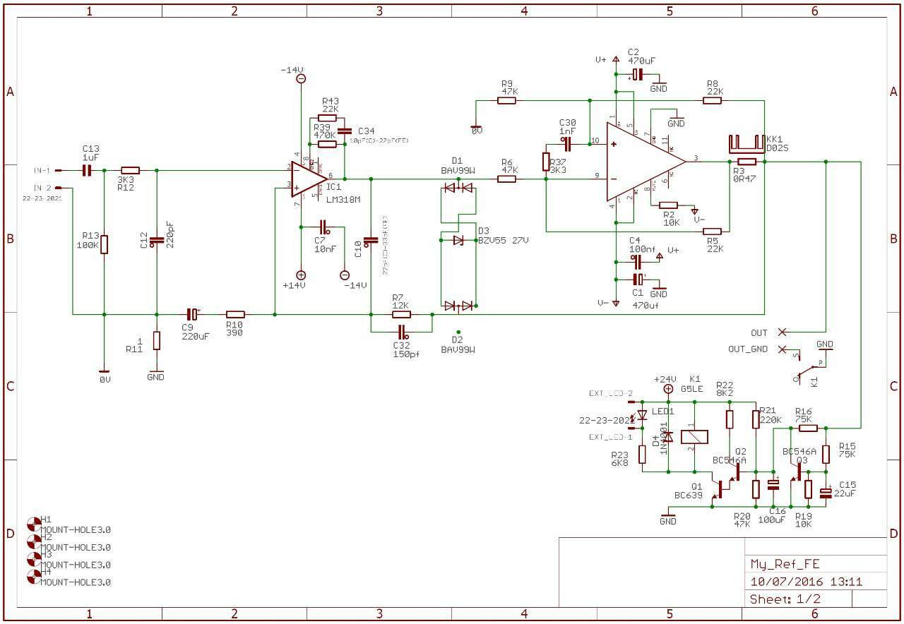Click the 'IN 2' input pin label
This screenshot has height=624, width=904.
click(42, 188)
